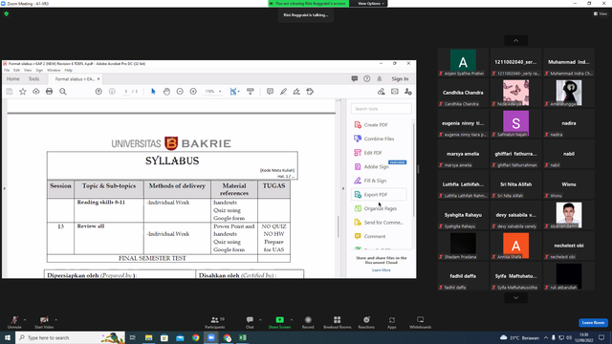The image size is (612, 344).
Task: Expand chat options arrow beside Chat
Action: tap(260, 320)
